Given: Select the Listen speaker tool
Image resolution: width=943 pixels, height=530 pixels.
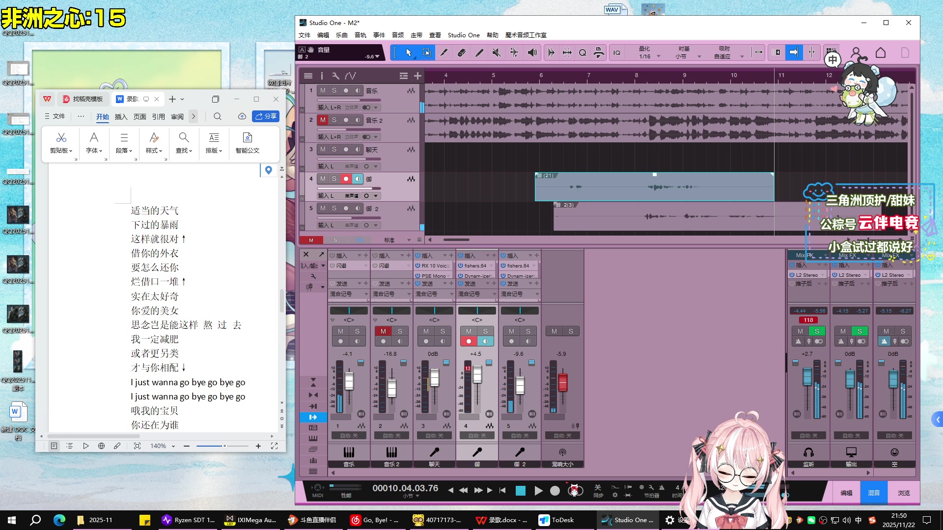Looking at the screenshot, I should tap(532, 53).
